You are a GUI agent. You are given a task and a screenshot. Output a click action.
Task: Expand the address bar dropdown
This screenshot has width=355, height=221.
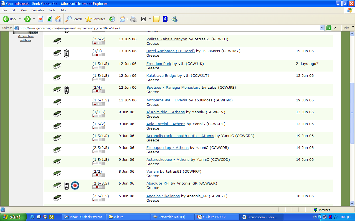pyautogui.click(x=322, y=28)
